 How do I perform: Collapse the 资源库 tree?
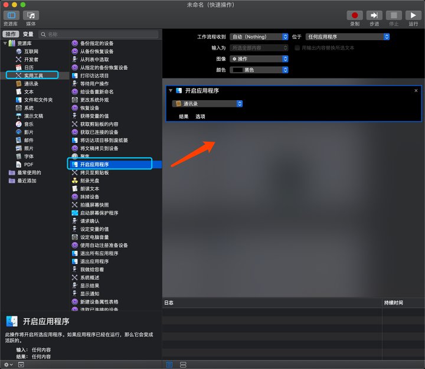point(5,43)
